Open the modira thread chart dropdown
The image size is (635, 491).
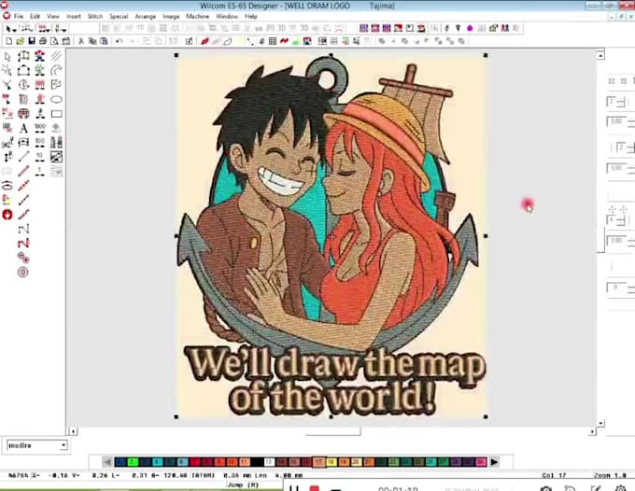click(63, 445)
